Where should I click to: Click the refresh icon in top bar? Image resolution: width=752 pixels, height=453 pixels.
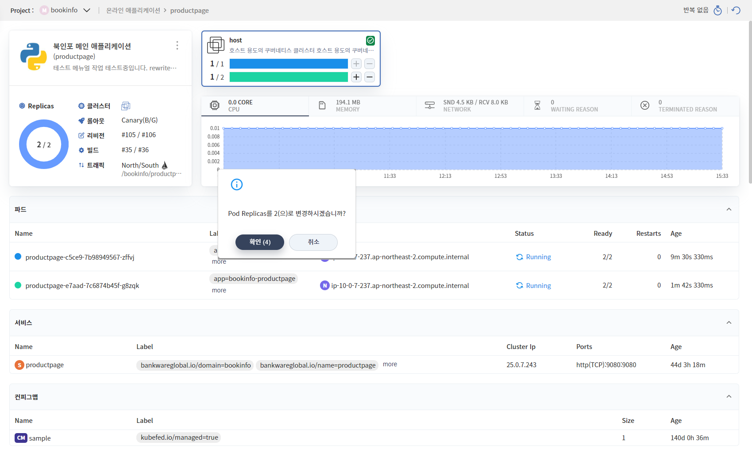tap(736, 10)
